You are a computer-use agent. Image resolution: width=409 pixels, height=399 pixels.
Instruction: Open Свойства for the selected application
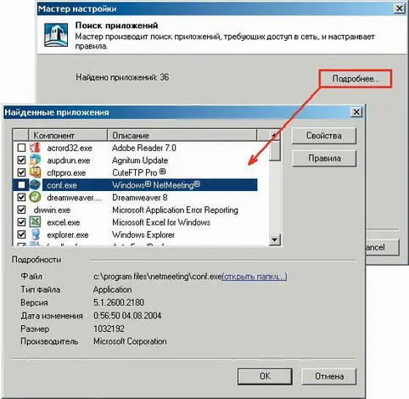[324, 136]
